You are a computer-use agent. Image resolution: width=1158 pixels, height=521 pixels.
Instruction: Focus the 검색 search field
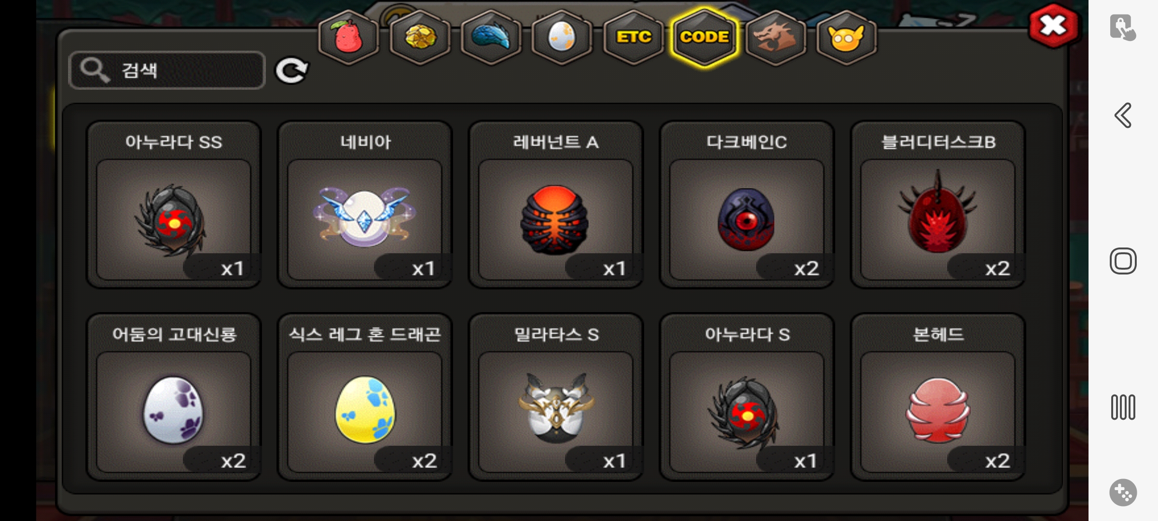(167, 70)
